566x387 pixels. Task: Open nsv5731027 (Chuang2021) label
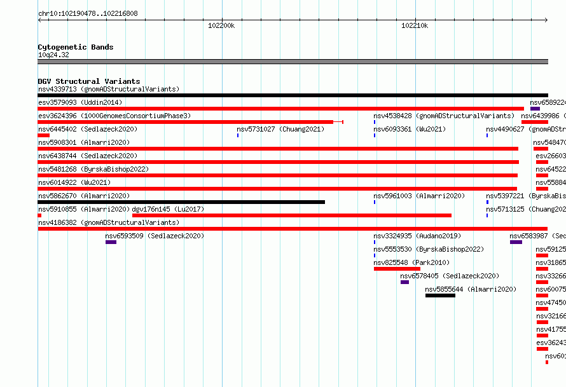point(280,129)
